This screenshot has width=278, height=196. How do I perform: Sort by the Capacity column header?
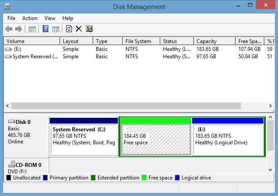coord(215,41)
